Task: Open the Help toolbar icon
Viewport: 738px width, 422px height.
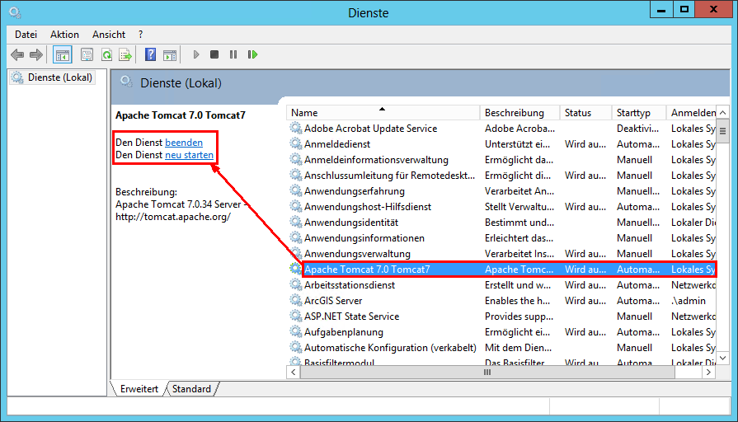Action: pos(150,54)
